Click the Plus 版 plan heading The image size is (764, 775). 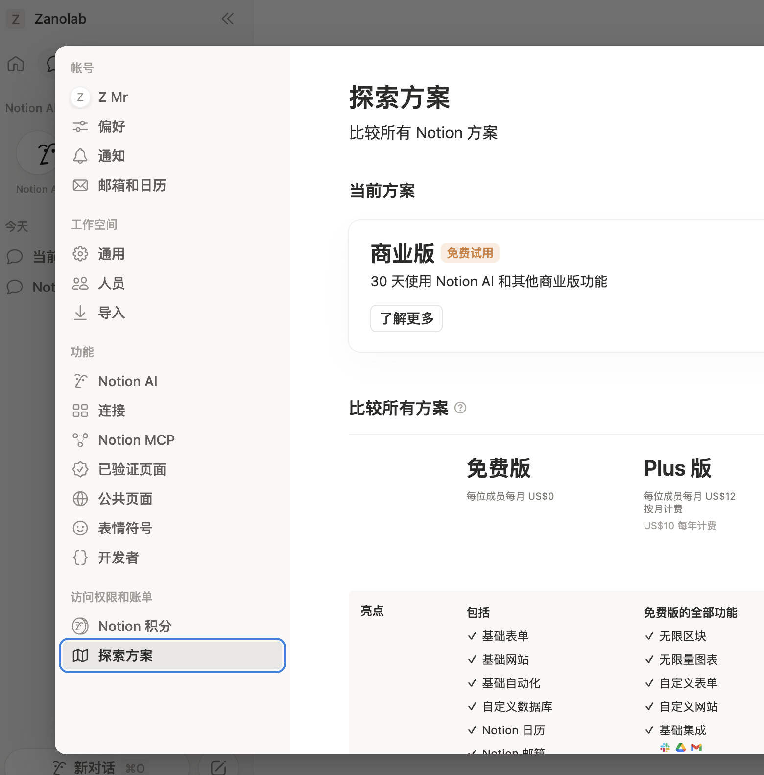678,468
